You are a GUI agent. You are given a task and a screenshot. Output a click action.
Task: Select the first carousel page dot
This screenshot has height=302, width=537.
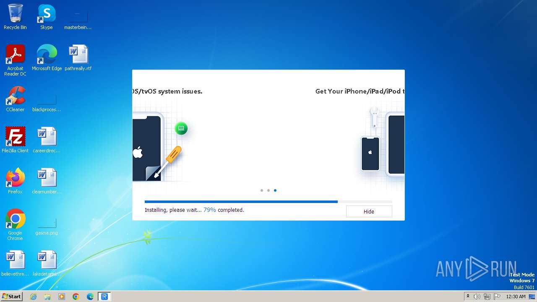coord(262,190)
